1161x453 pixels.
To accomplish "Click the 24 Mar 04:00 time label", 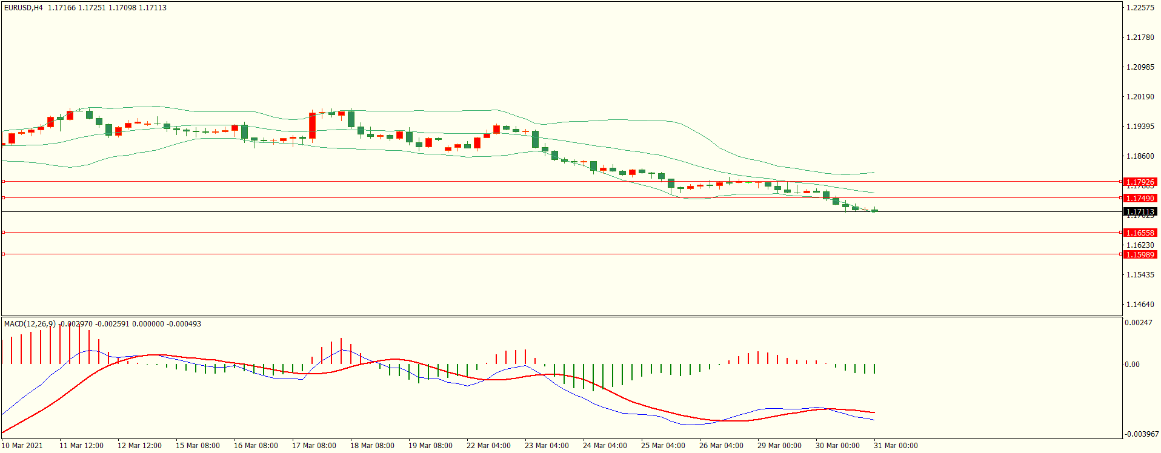I will coord(605,446).
